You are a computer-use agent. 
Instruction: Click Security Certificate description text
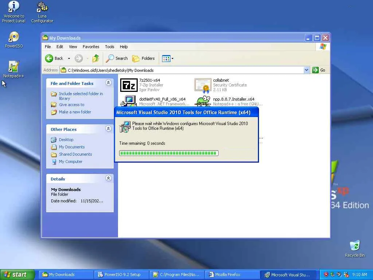pyautogui.click(x=230, y=85)
